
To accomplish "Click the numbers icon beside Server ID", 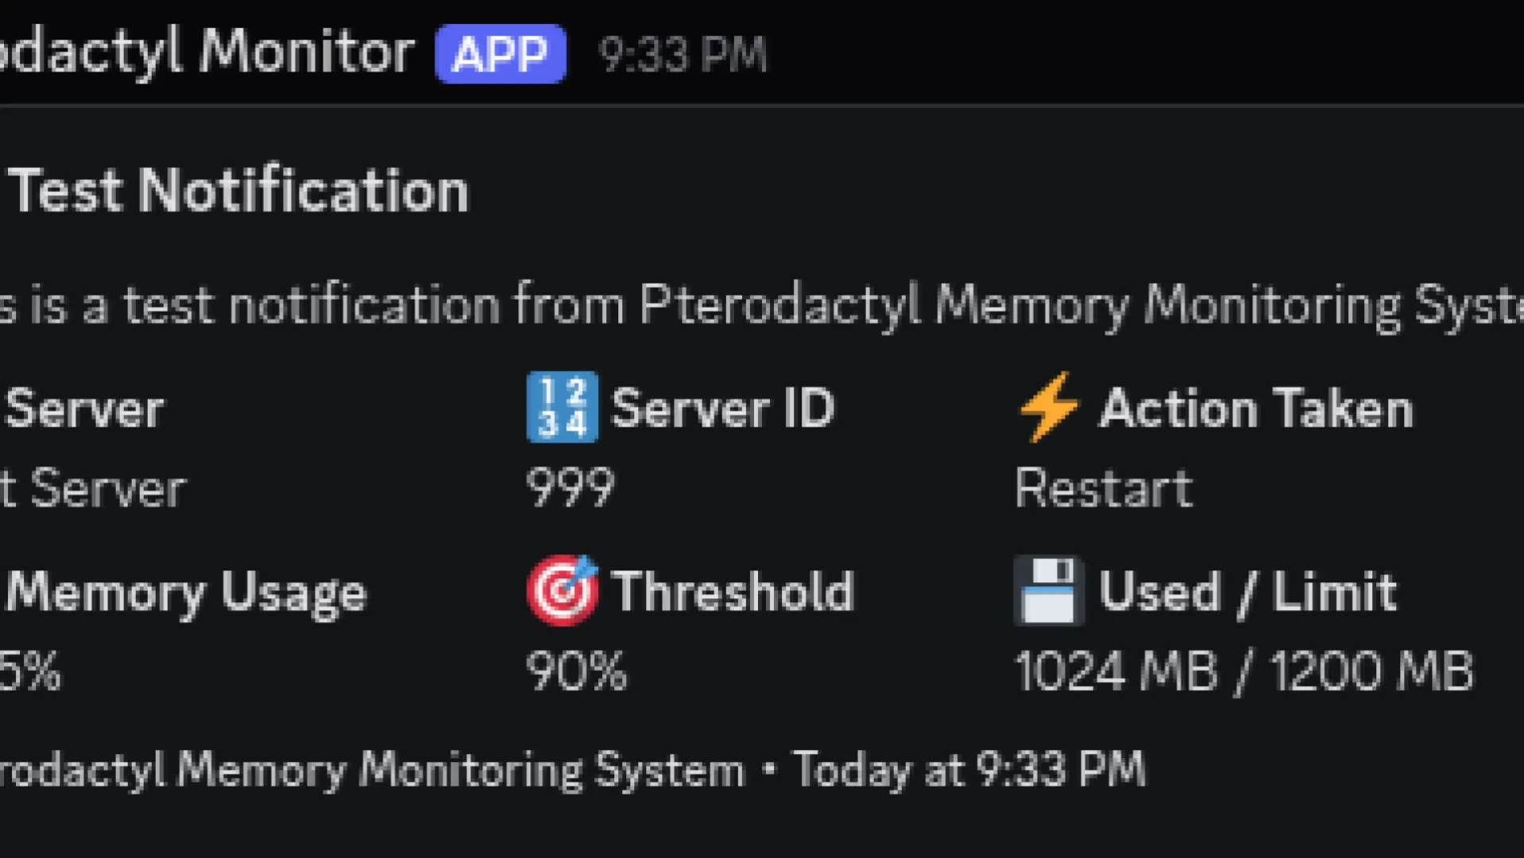I will [562, 407].
